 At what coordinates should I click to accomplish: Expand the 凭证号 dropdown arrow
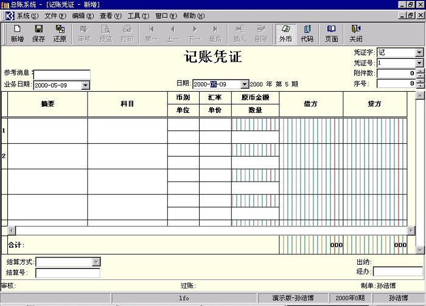[419, 63]
